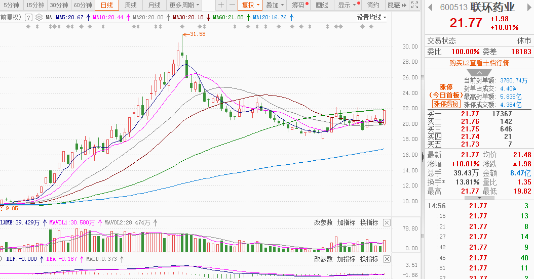534x279 pixels.
Task: Click the zoom-out minus icon
Action: (232, 5)
